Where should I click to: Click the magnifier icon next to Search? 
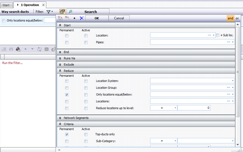coord(71,12)
